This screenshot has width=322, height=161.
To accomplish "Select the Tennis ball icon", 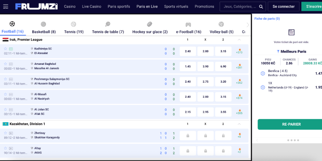I will 74,24.
